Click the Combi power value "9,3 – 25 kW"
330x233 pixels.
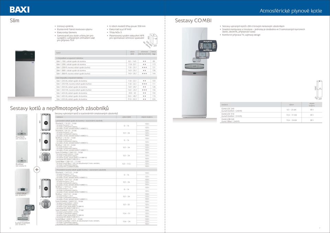(291, 110)
